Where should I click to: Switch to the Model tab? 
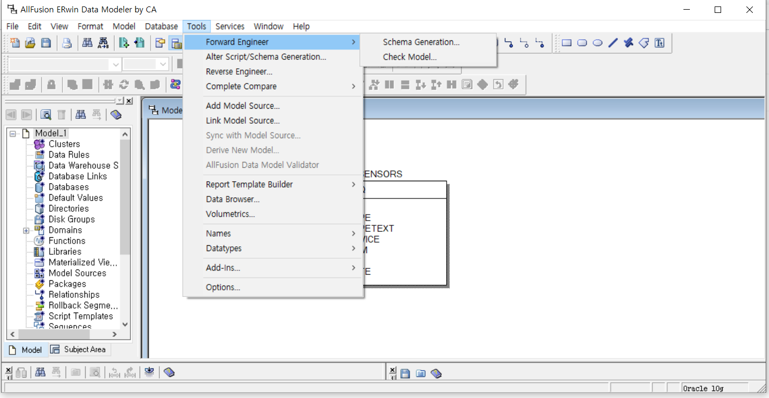coord(26,350)
